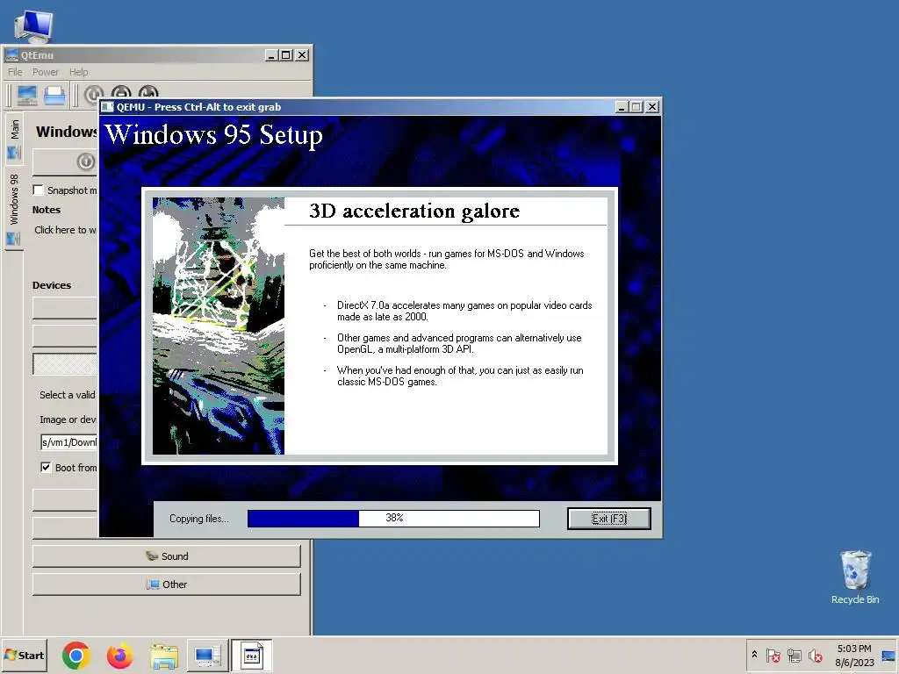The height and width of the screenshot is (674, 899).
Task: Click the 3D acceleration artwork image in setup
Action: point(219,326)
